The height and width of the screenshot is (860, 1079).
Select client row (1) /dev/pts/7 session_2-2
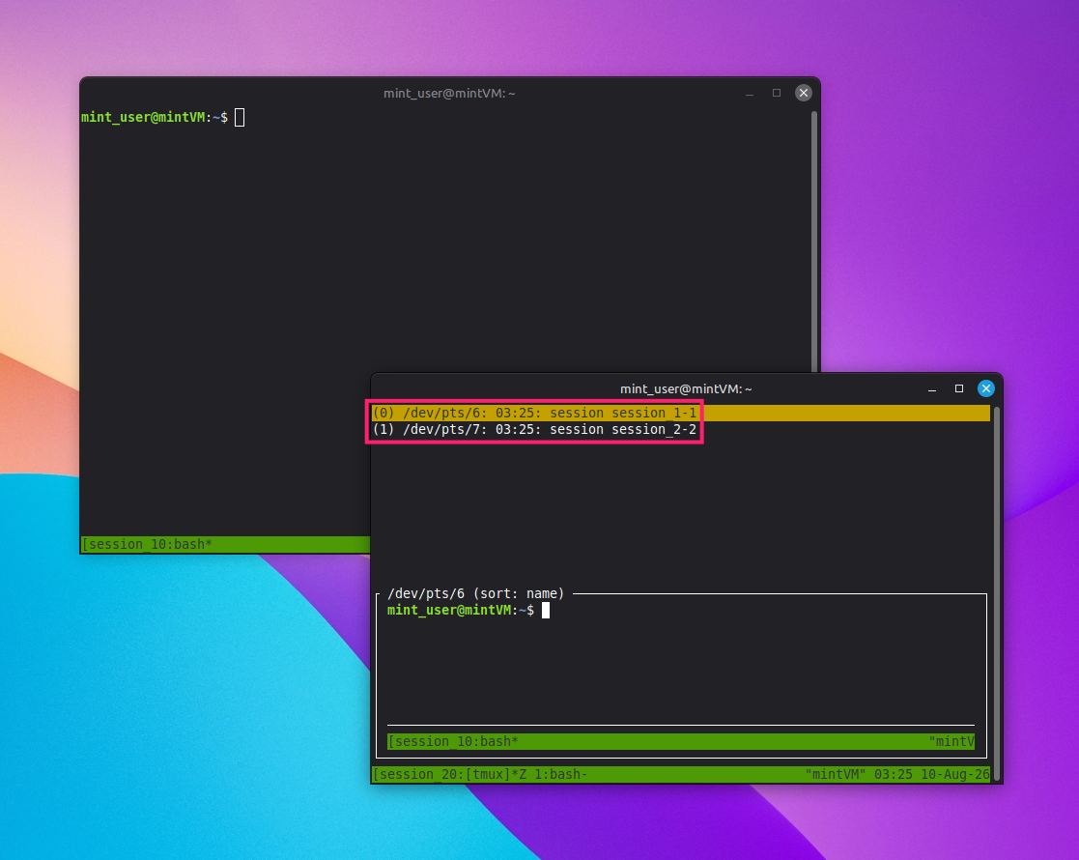681,430
